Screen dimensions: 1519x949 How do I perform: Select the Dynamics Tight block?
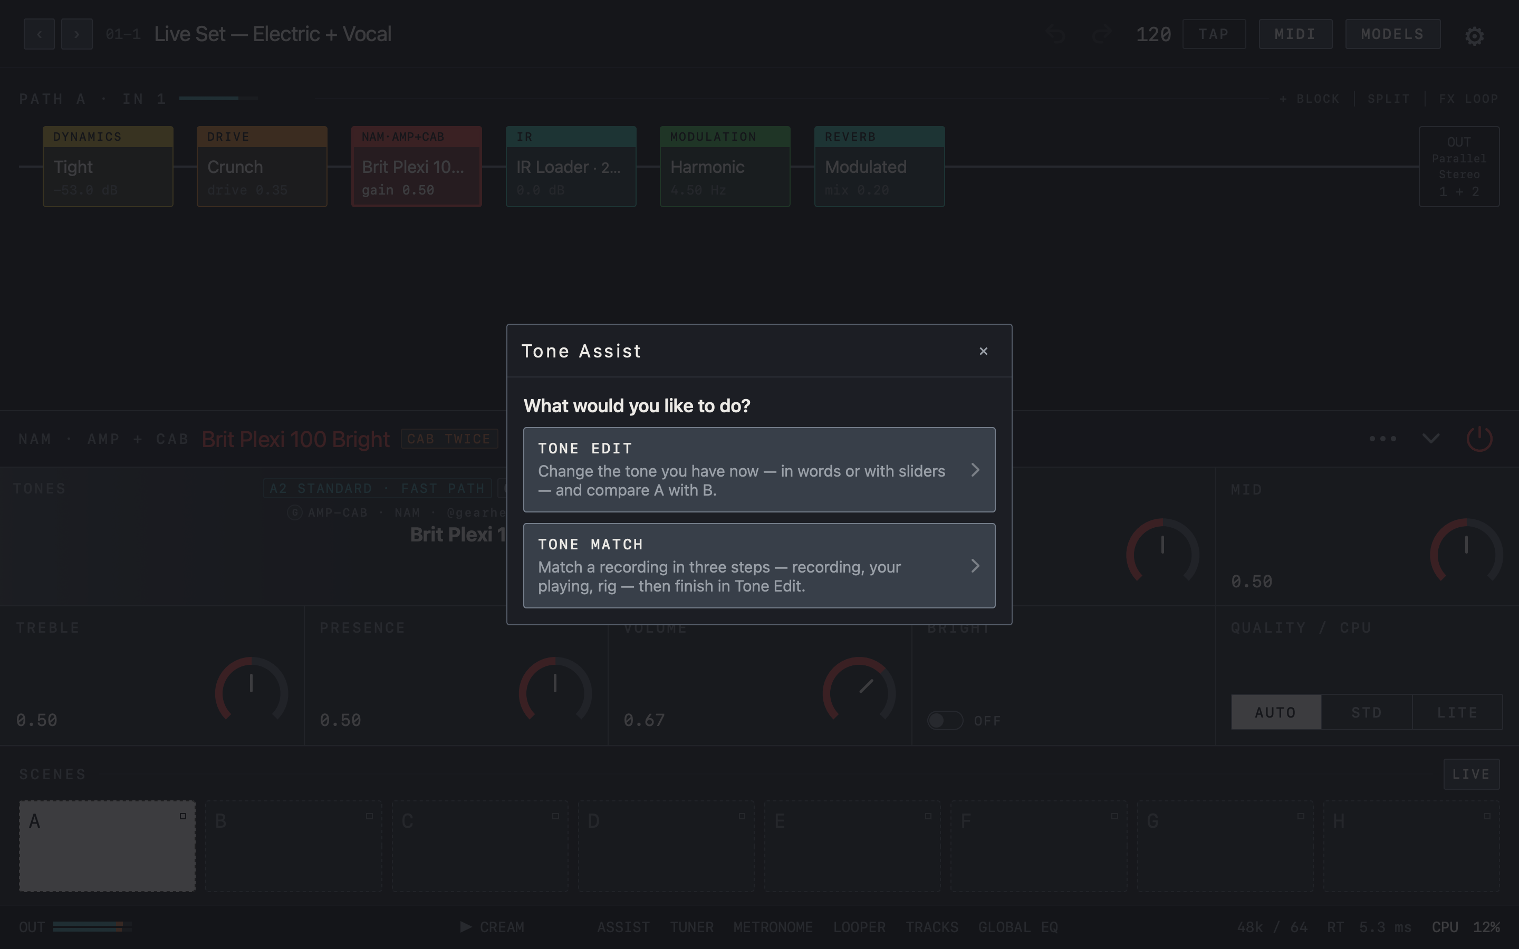[108, 166]
